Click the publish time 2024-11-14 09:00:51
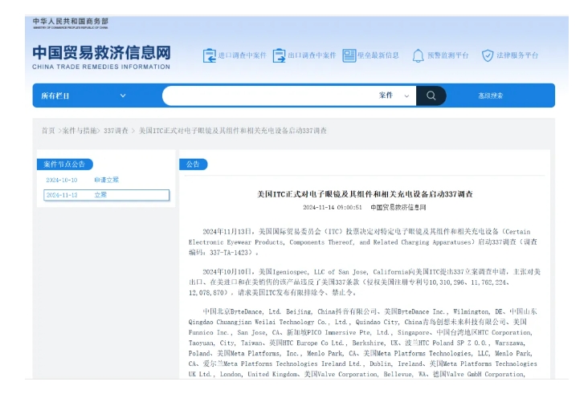Screen dimensions: 588x398 [333, 207]
